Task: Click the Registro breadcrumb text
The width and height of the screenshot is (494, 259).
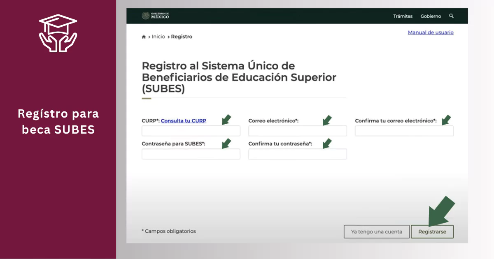Action: tap(182, 37)
